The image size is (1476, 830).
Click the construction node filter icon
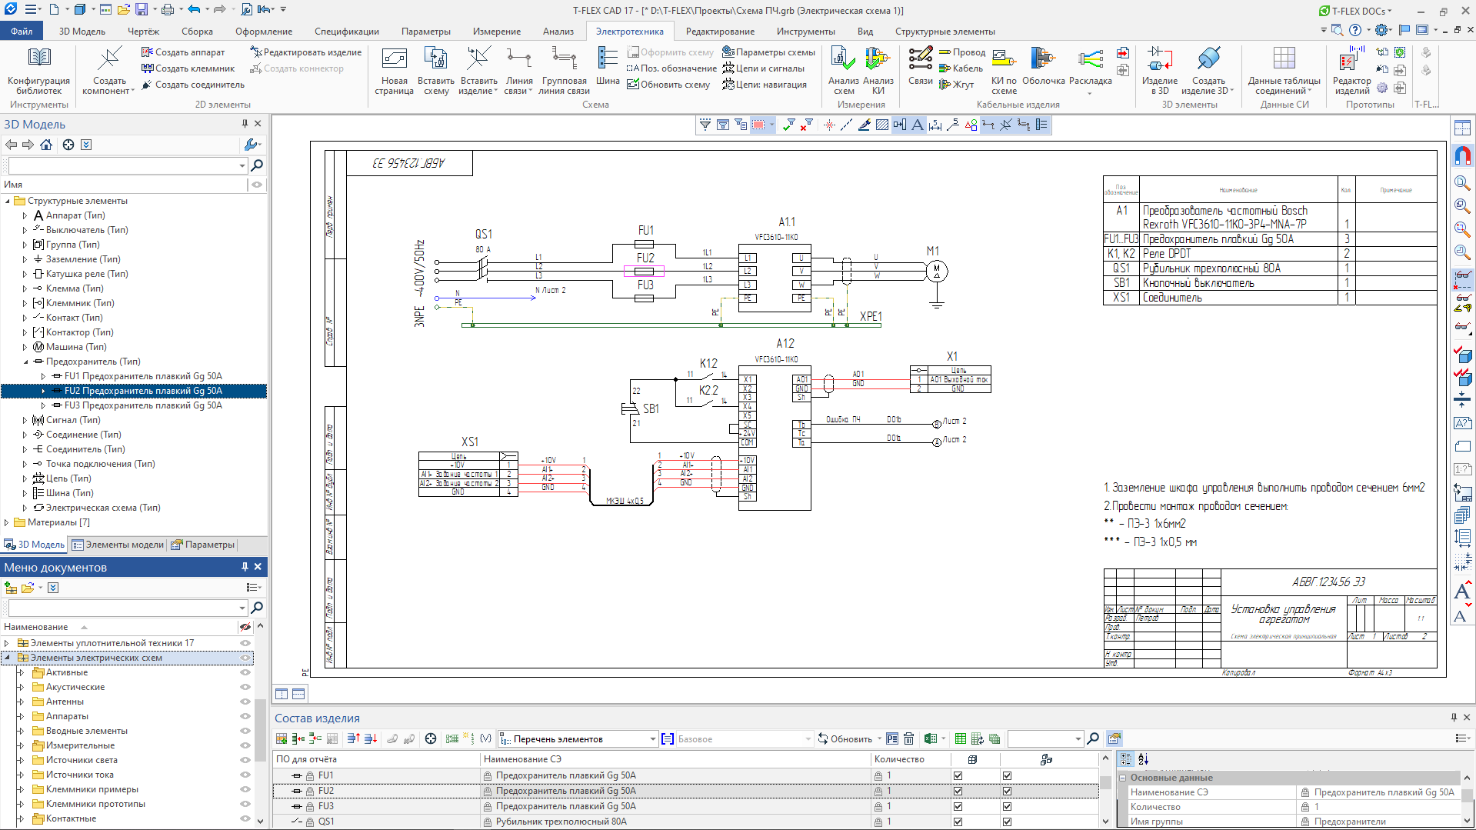point(829,125)
